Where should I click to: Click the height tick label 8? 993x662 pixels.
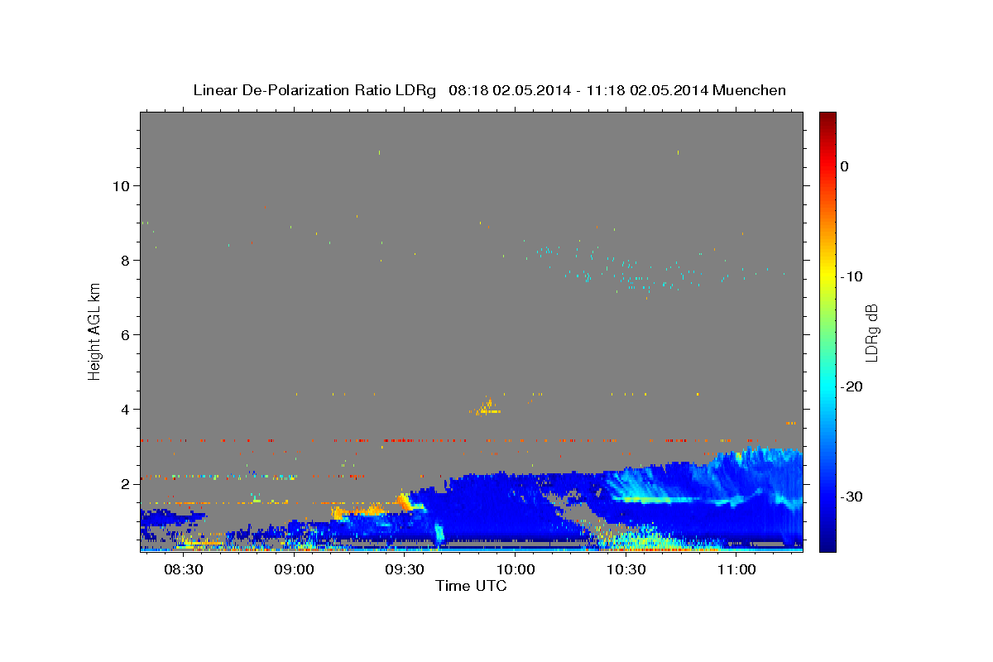(x=125, y=261)
